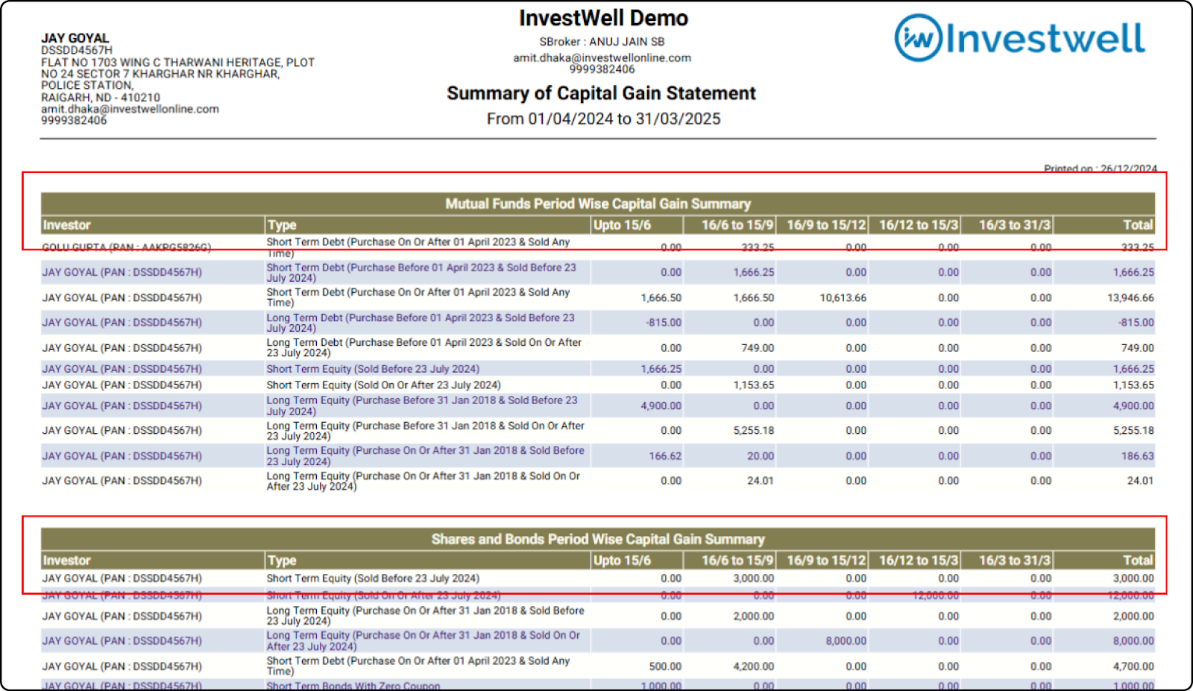Click 'Long Term Equity (Purchase Before 31 Jan 2018 & Sold Before 23' type
Viewport: 1193px width, 691px height.
(422, 406)
